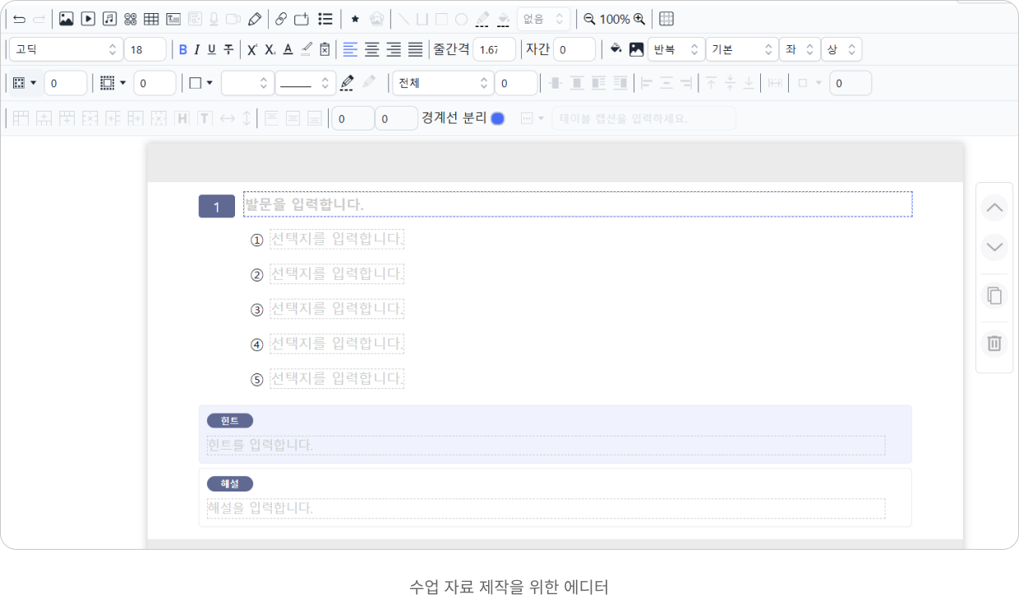1019x599 pixels.
Task: Toggle bold formatting
Action: pos(183,50)
